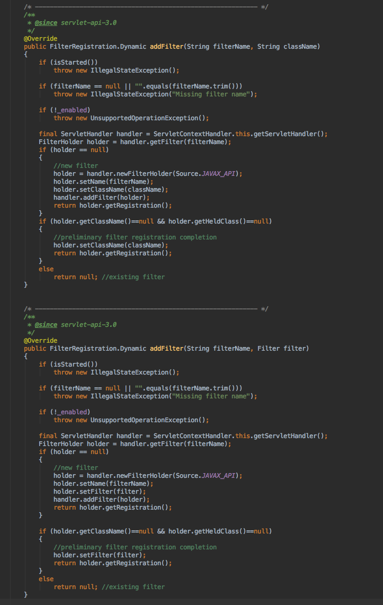This screenshot has width=383, height=605.
Task: Click "final" keyword in the second method
Action: tap(48, 436)
